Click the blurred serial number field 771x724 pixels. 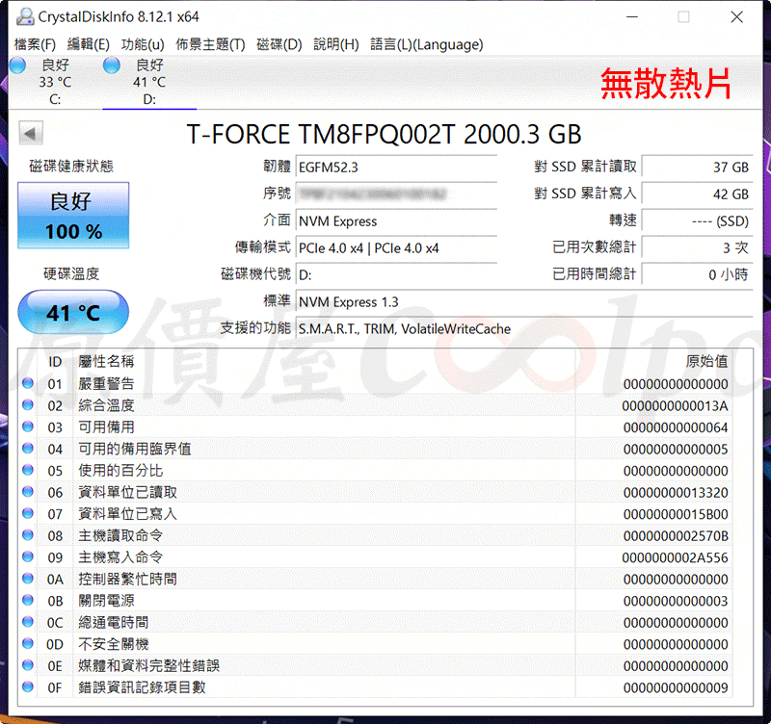396,194
